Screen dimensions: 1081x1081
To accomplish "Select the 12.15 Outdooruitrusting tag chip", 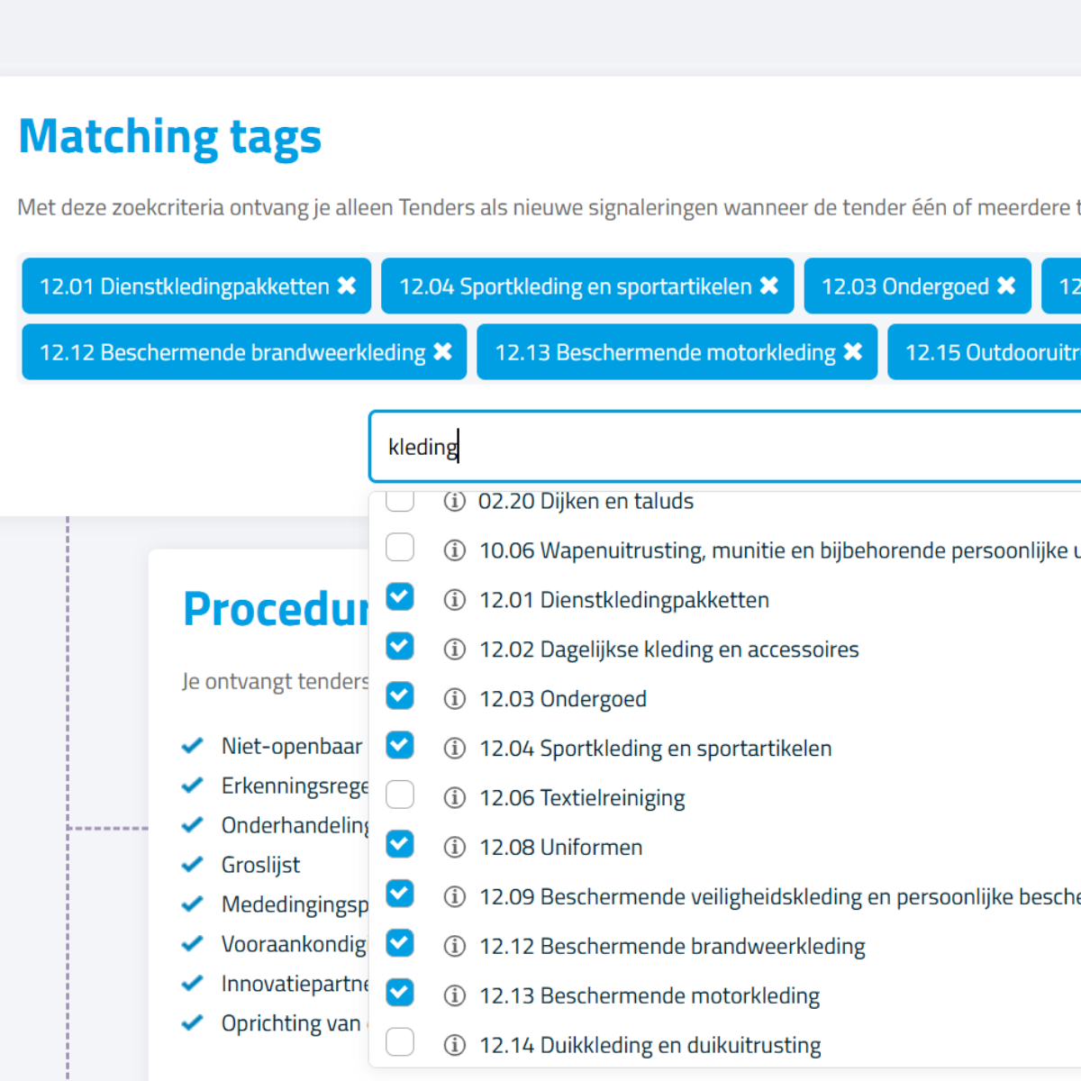I will point(985,352).
